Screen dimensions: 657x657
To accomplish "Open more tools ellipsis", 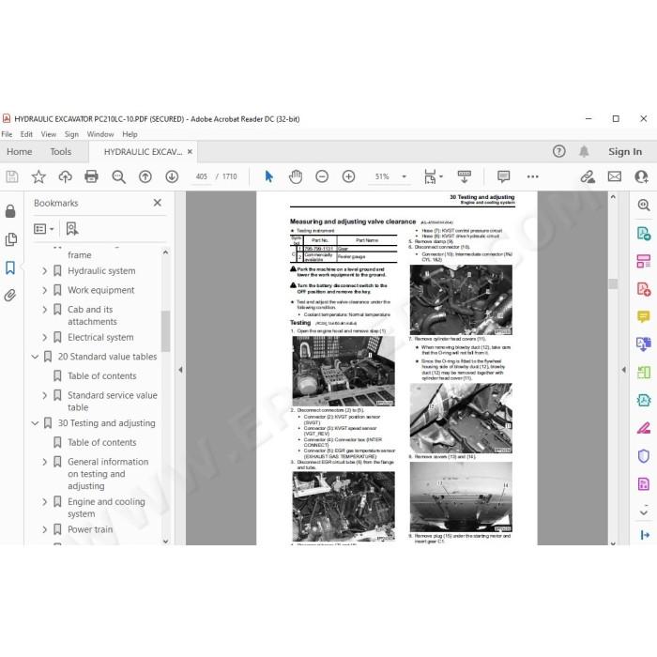I will (532, 176).
